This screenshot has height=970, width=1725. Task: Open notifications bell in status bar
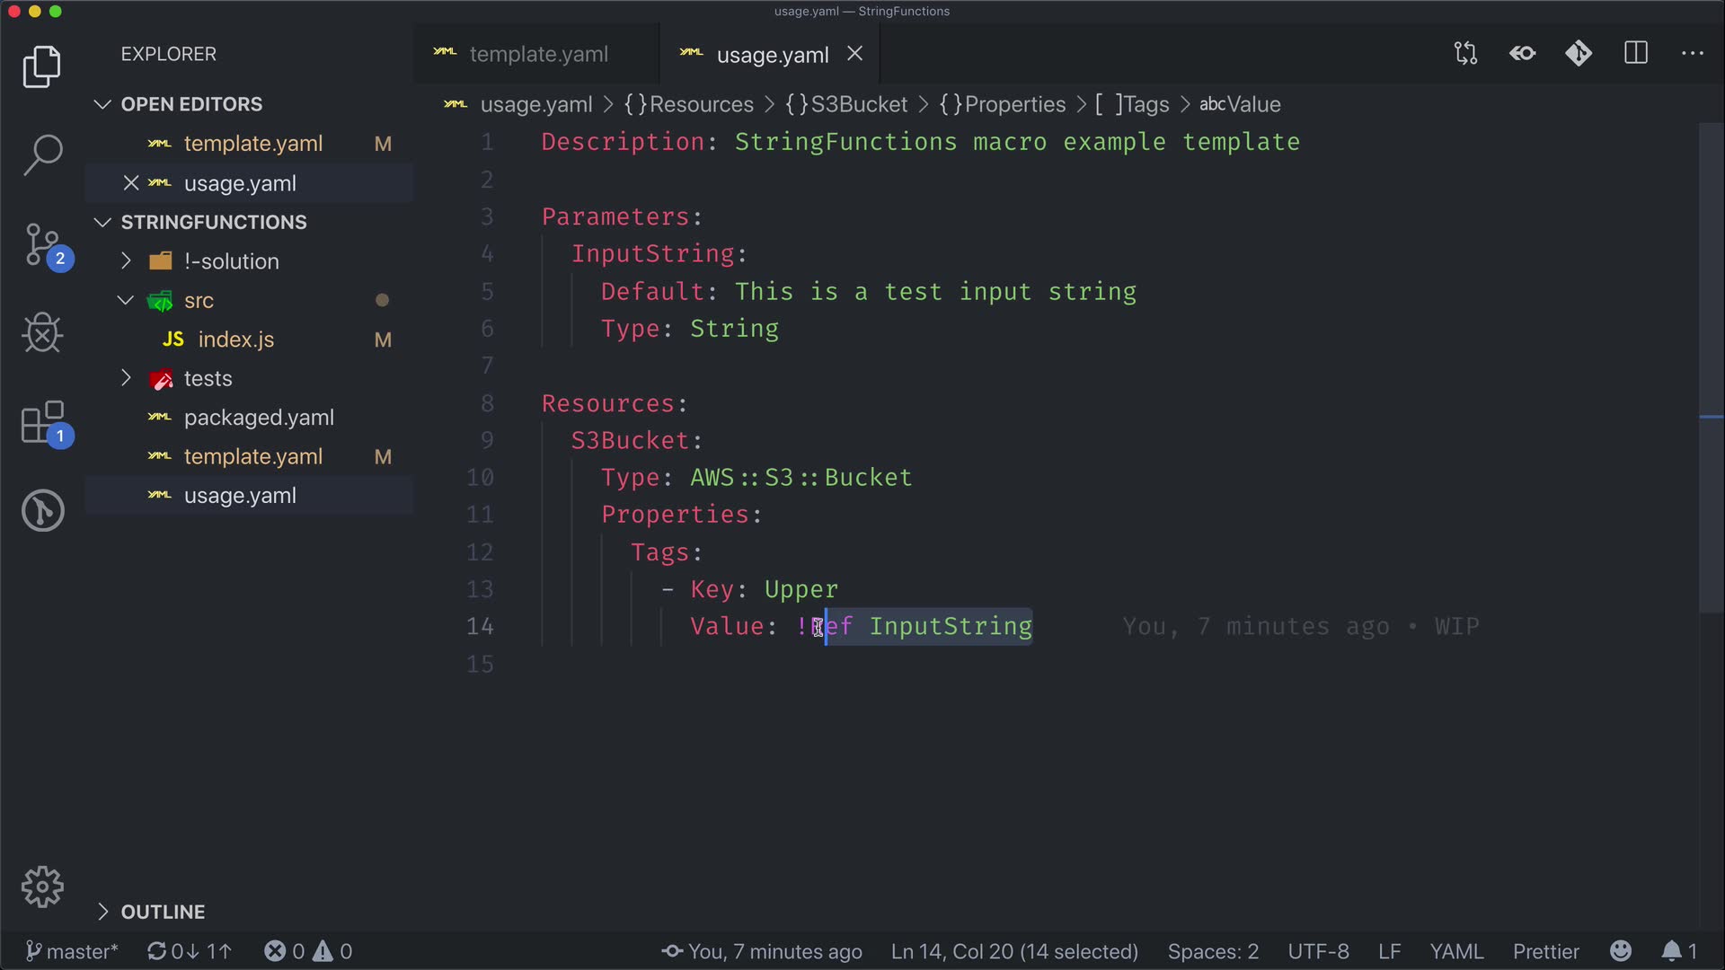[1671, 951]
